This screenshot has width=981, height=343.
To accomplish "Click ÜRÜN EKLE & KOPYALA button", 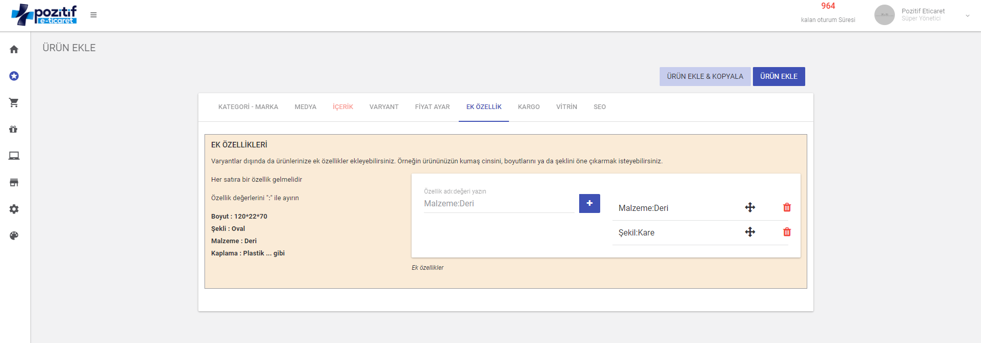I will coord(705,76).
